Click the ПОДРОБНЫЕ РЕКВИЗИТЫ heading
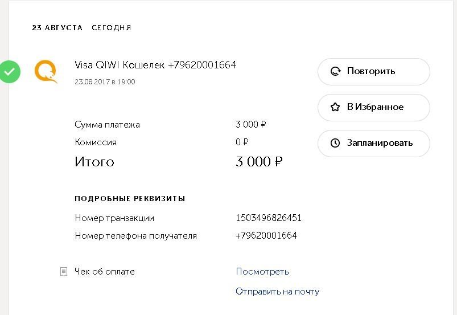This screenshot has width=457, height=315. point(130,199)
